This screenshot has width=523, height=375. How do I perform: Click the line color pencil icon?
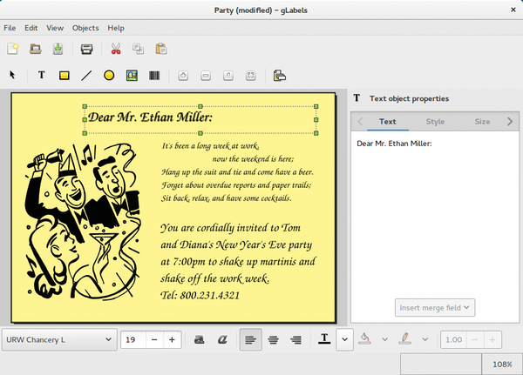(x=404, y=339)
